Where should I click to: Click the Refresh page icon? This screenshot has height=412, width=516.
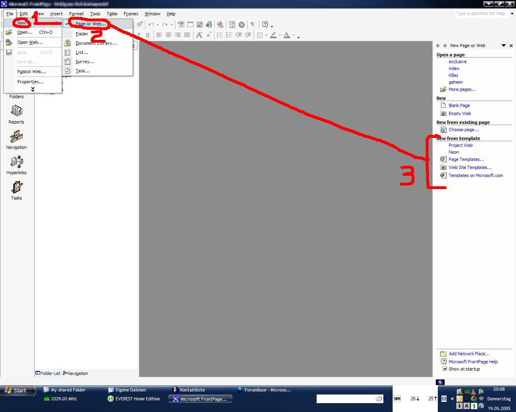(x=232, y=25)
